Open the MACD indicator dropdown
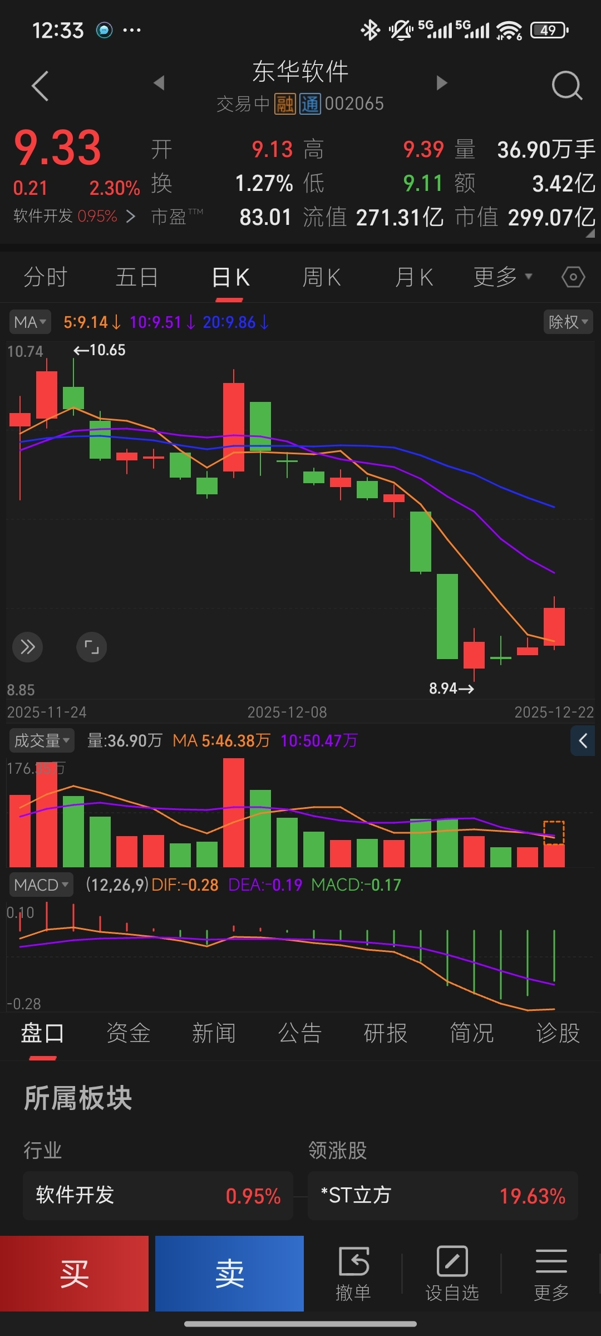Image resolution: width=601 pixels, height=1336 pixels. coord(41,885)
